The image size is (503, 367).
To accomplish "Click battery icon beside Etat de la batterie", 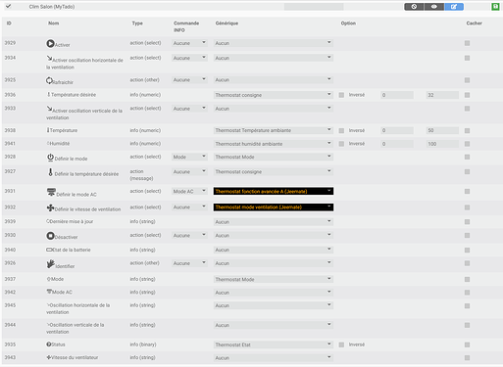I will [49, 250].
